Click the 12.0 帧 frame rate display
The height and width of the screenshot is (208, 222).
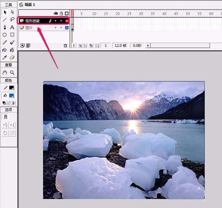tap(121, 45)
